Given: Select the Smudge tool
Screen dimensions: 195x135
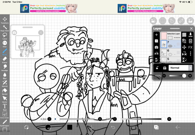Looking at the screenshot, I should pos(5,68).
